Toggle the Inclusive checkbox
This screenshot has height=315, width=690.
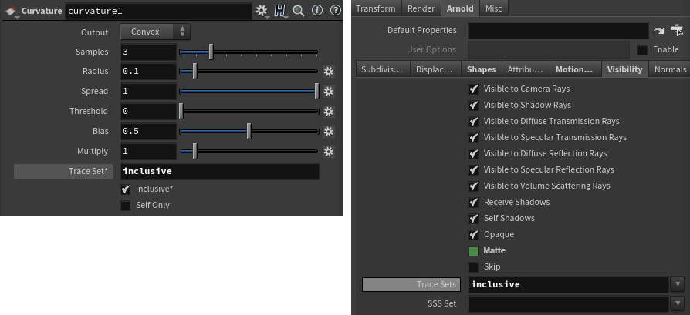(125, 189)
